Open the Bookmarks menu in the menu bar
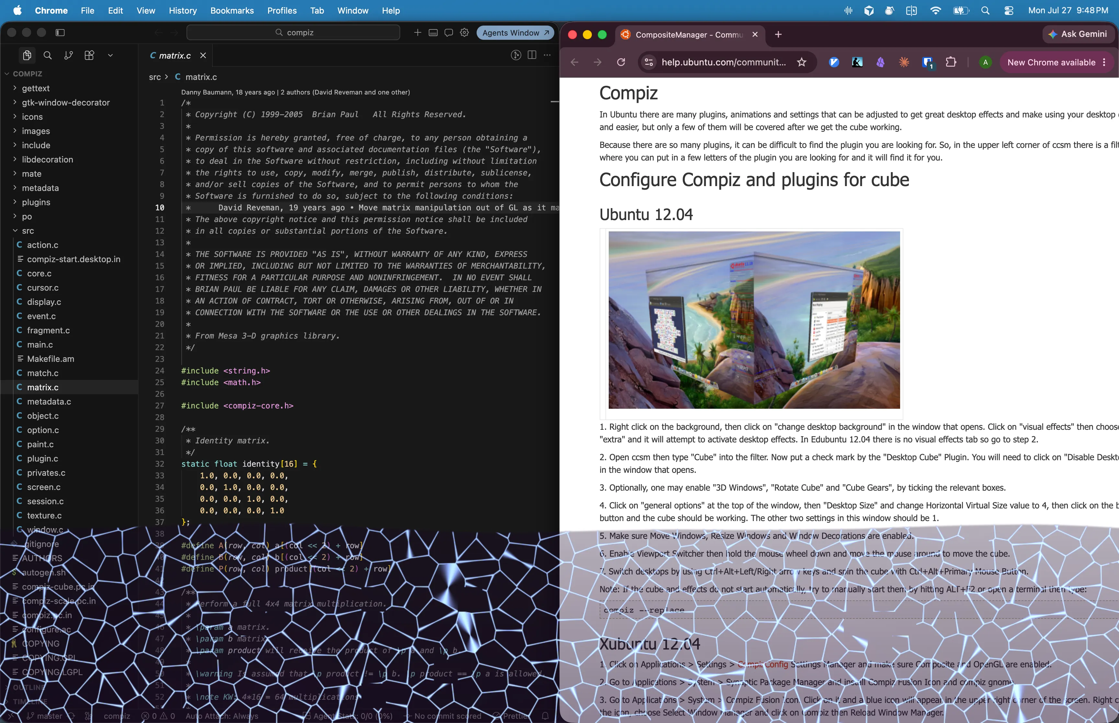Image resolution: width=1119 pixels, height=723 pixels. (232, 10)
